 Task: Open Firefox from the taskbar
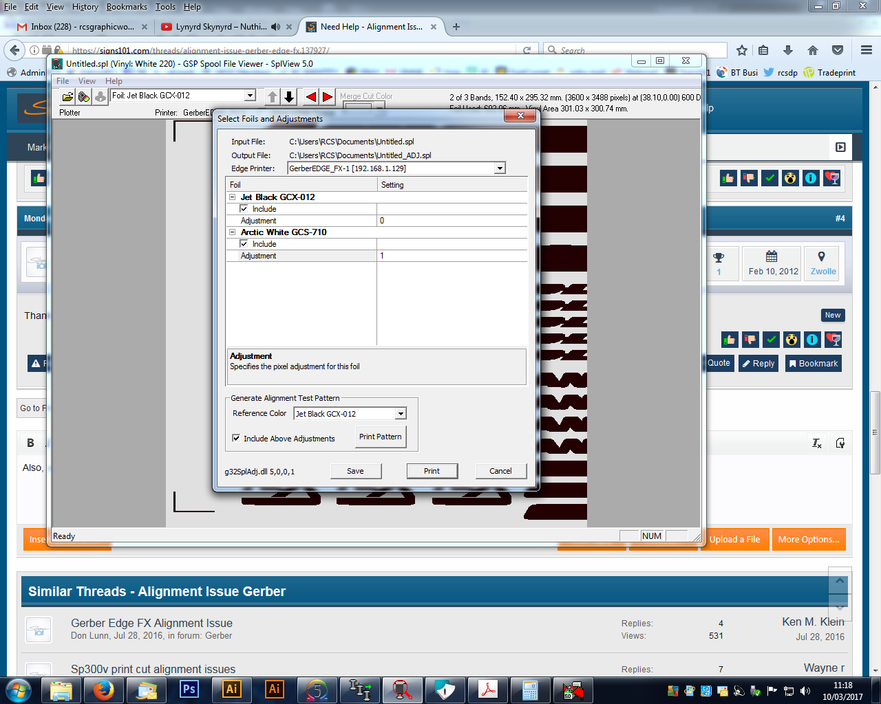tap(103, 690)
